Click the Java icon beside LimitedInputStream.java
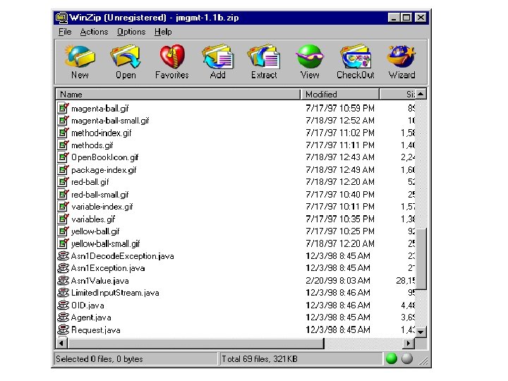Viewport: 508px width, 381px height. [x=64, y=293]
